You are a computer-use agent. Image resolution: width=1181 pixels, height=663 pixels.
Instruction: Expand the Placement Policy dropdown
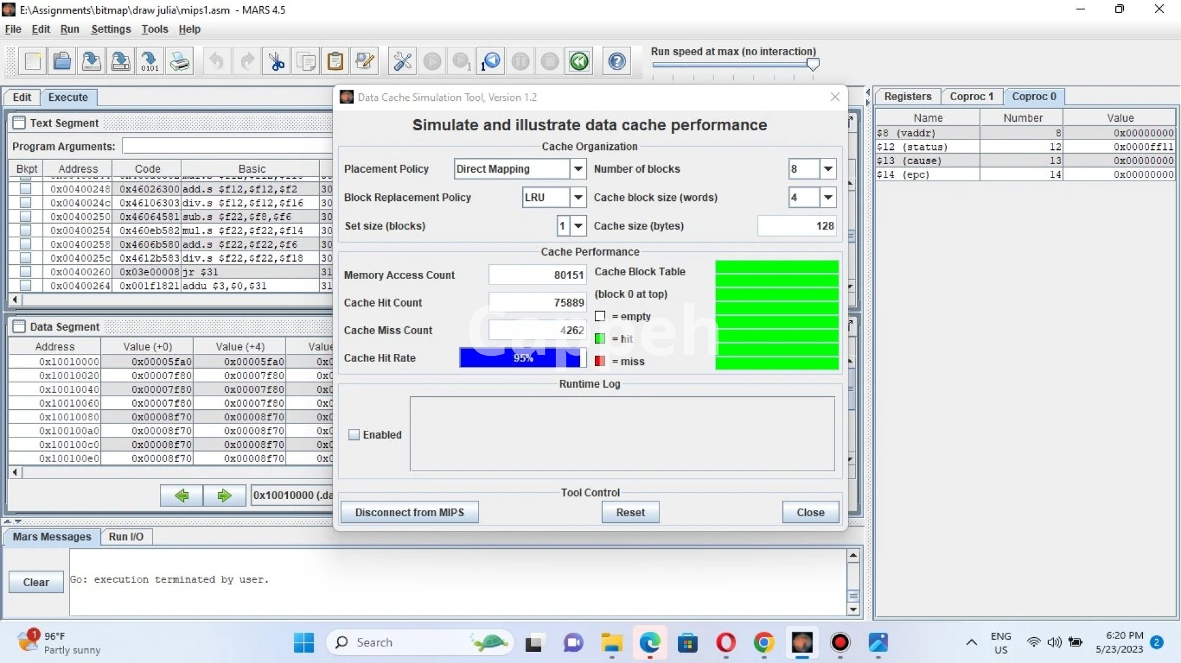(x=578, y=169)
